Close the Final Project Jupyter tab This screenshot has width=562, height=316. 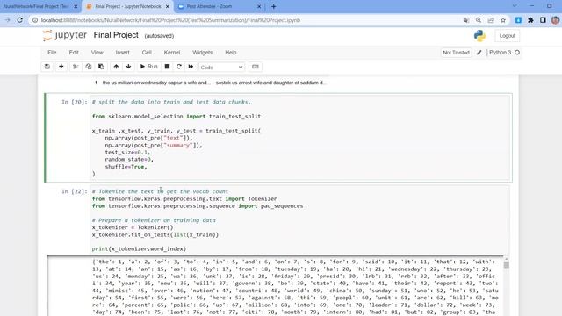click(x=168, y=6)
